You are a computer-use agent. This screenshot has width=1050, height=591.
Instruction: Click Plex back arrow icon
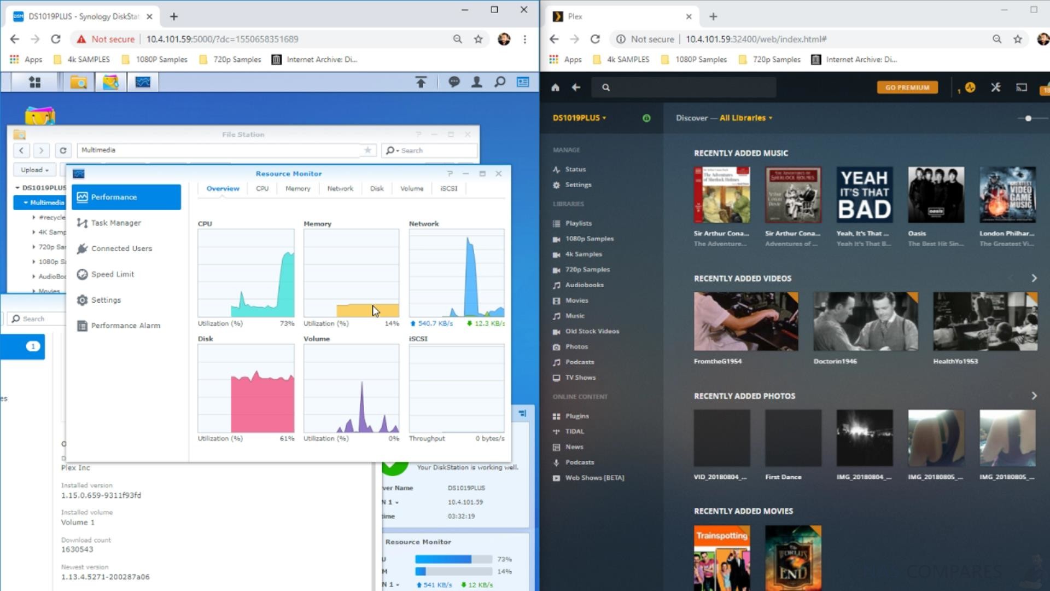pyautogui.click(x=576, y=87)
